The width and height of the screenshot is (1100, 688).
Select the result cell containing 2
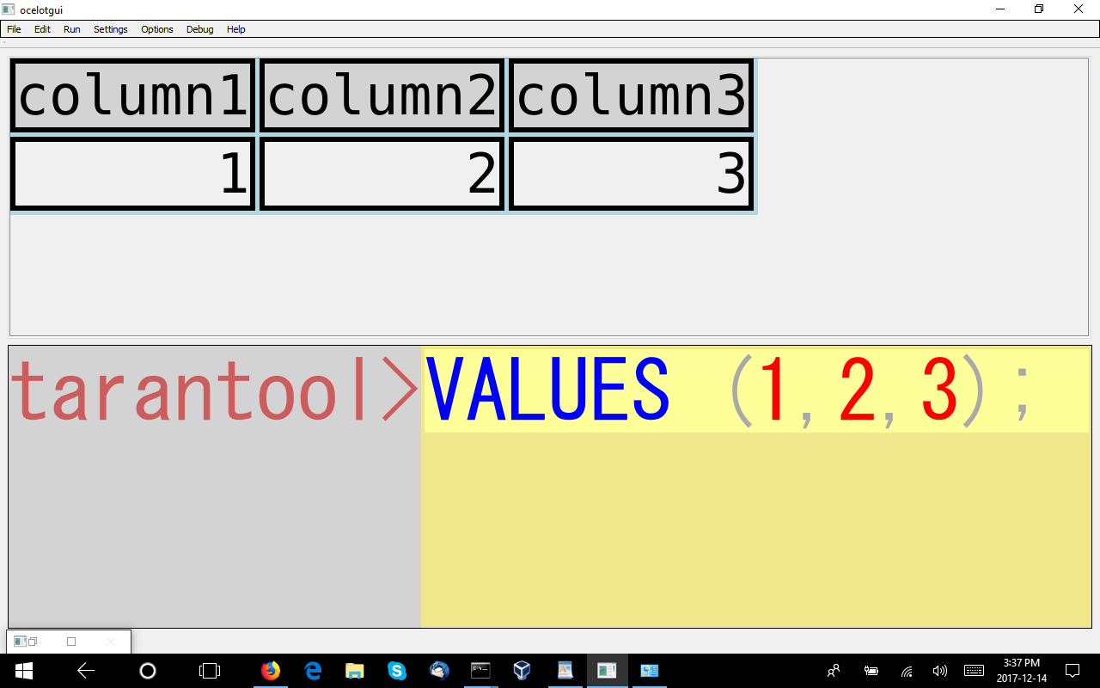pyautogui.click(x=382, y=173)
